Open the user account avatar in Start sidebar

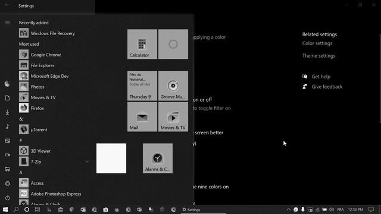(x=7, y=84)
